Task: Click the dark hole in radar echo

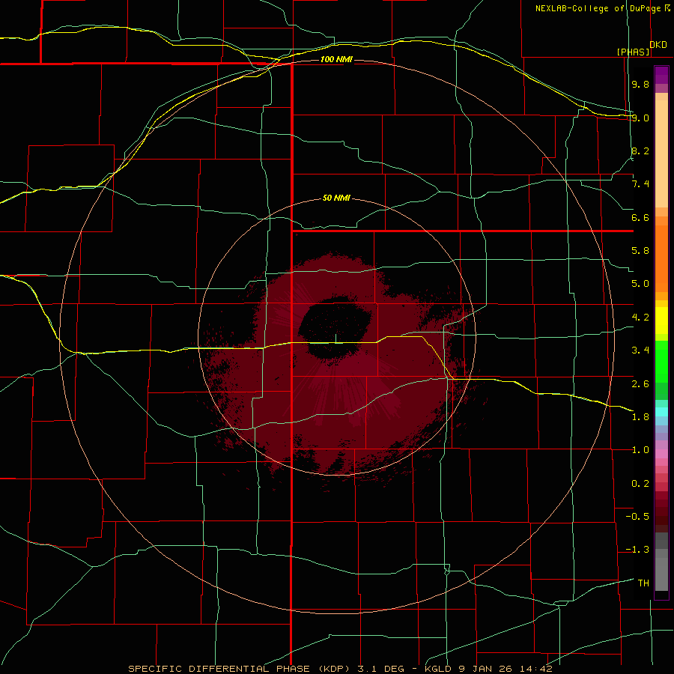Action: 335,327
